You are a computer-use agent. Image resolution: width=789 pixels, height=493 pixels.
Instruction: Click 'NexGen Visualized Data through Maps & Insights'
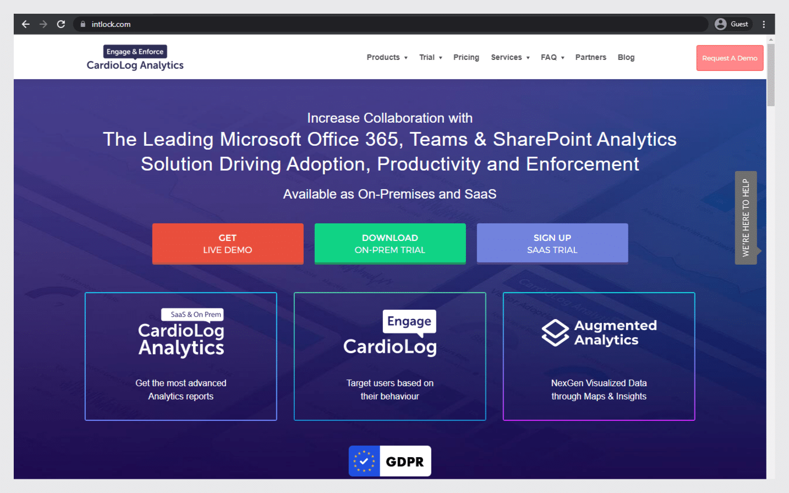(599, 390)
